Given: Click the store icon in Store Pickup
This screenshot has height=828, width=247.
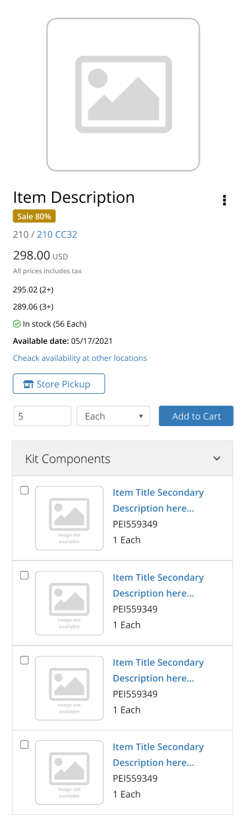Looking at the screenshot, I should (x=28, y=384).
